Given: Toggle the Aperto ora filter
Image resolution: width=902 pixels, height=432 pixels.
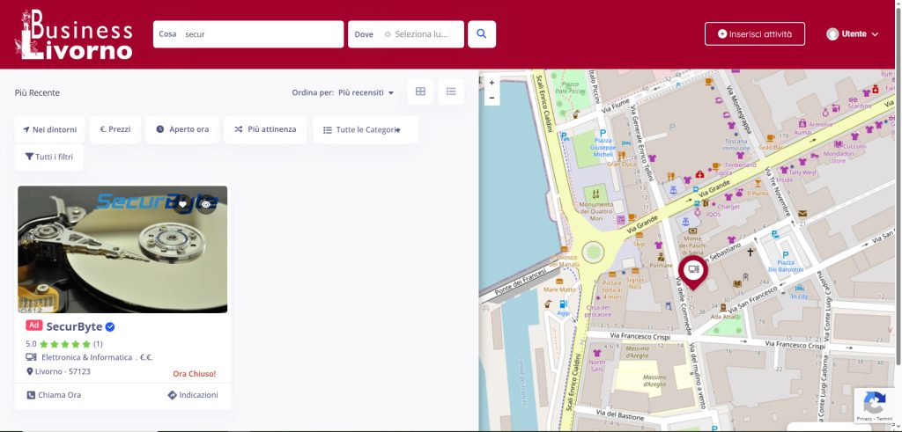Looking at the screenshot, I should [x=182, y=129].
